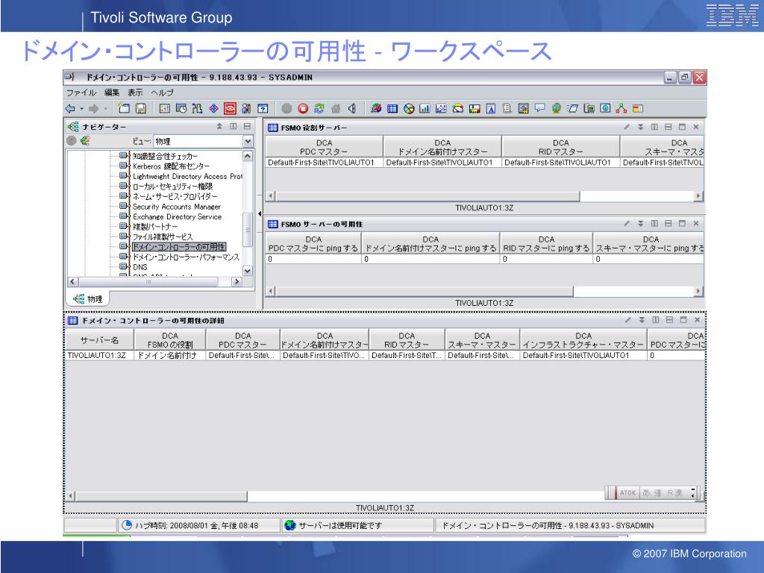Maximize the ドメイン・コントローラーの可用性の詳細 pane
764x573 pixels.
tap(683, 320)
